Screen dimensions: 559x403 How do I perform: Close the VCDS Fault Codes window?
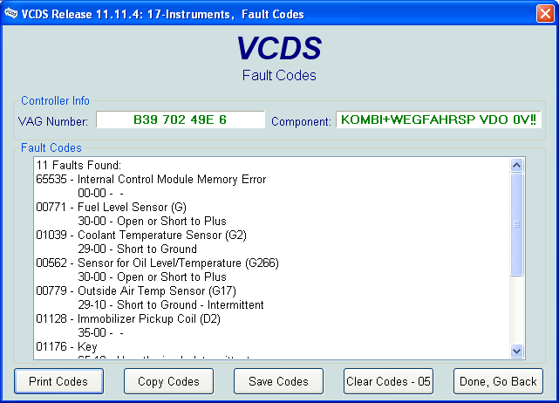pyautogui.click(x=545, y=14)
